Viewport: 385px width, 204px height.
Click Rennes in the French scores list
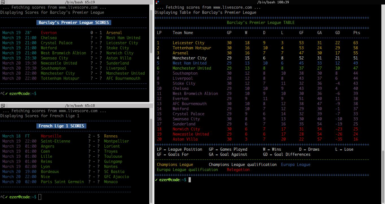111,136
